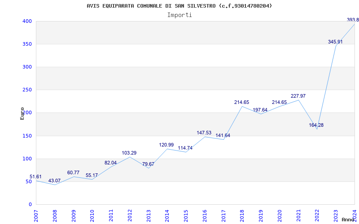Select the 103.29 data label
359x224 pixels.
tap(129, 153)
